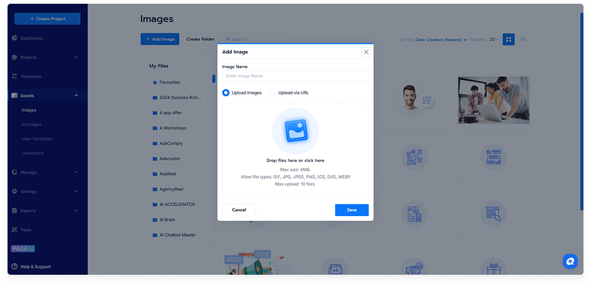Click the grid view icon
The image size is (591, 286).
click(x=508, y=39)
